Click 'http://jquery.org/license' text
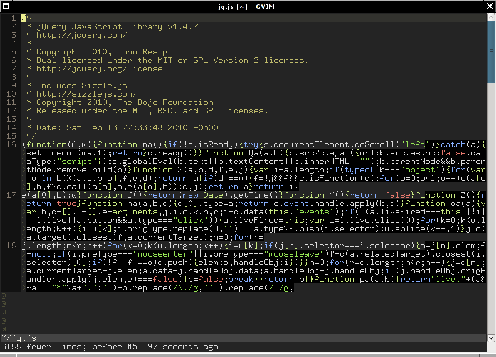This screenshot has width=496, height=357. (x=99, y=68)
